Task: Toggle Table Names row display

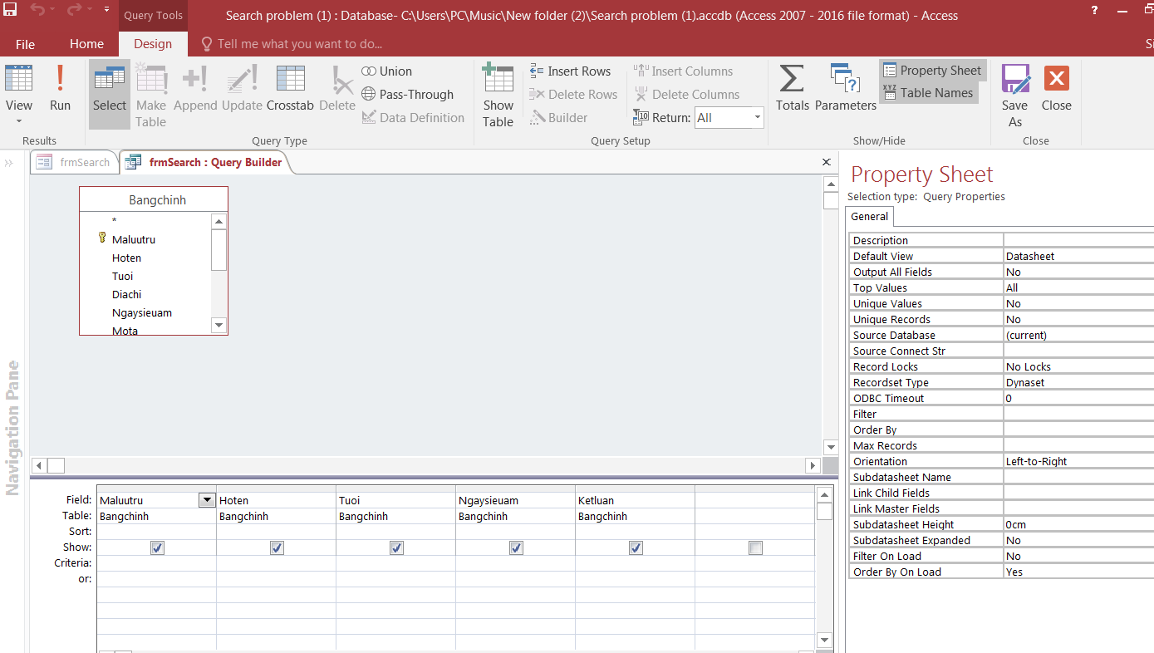Action: (x=928, y=93)
